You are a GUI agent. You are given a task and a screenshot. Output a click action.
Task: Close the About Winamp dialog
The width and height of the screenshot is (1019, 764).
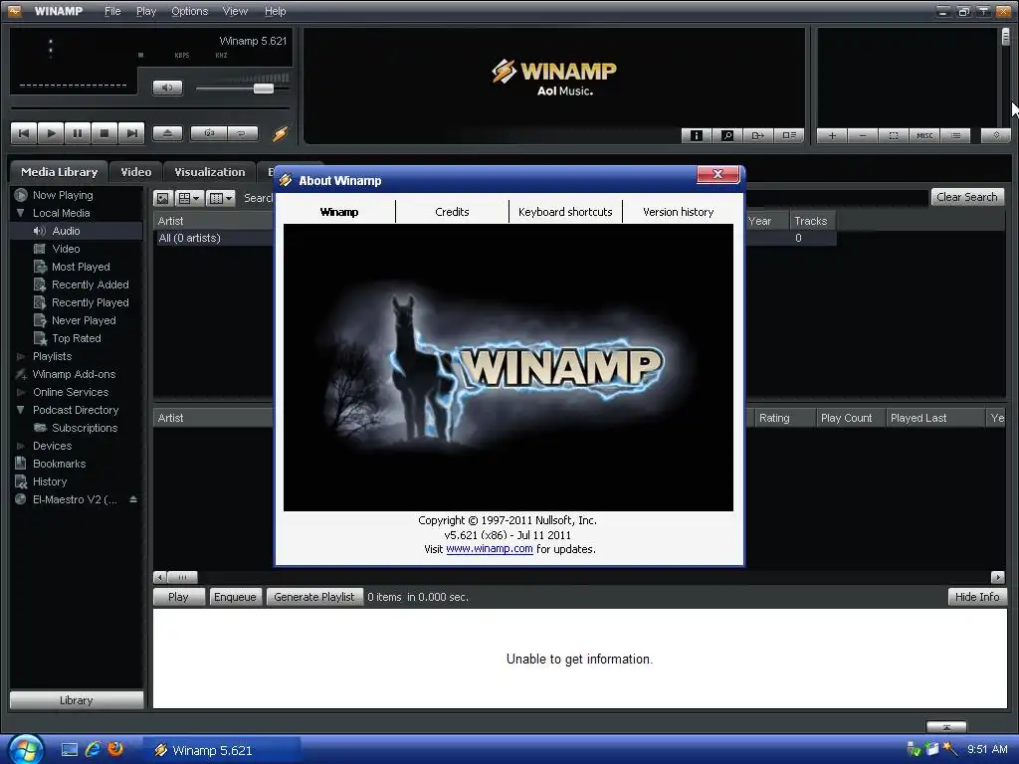[x=718, y=174]
